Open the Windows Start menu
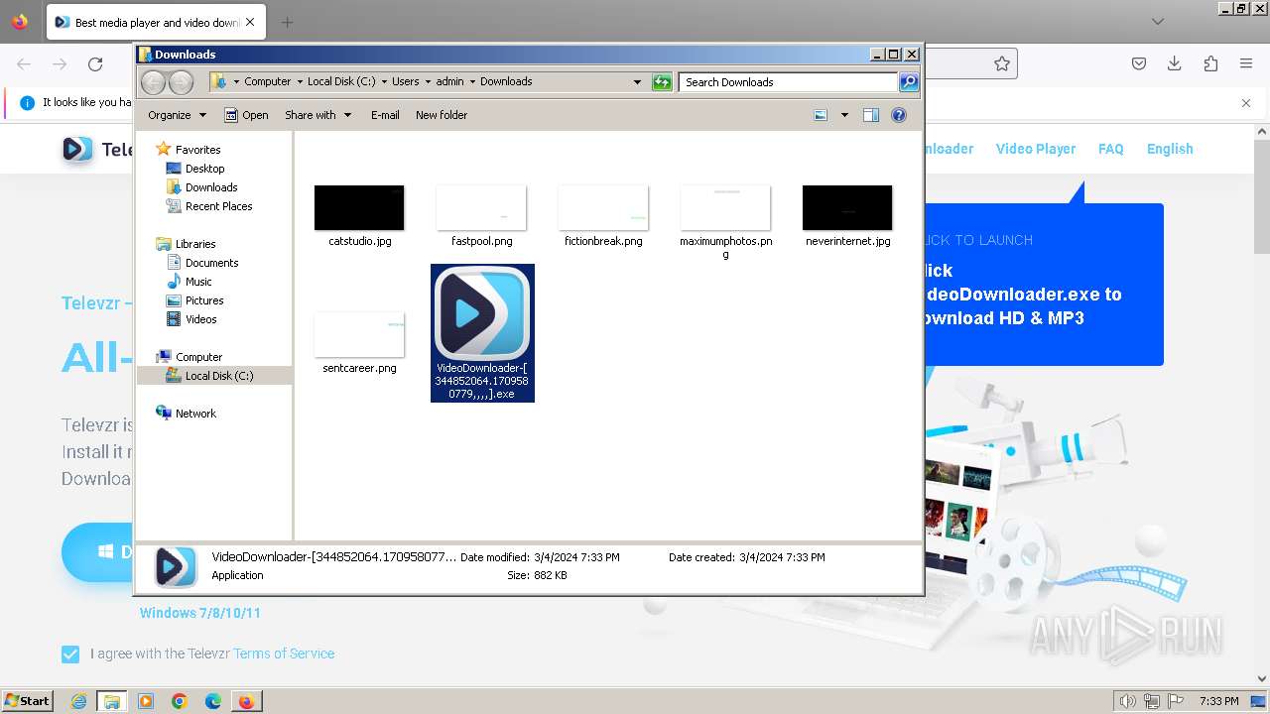 pos(27,701)
